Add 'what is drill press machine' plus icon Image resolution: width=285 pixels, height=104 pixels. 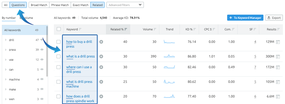pos(101,82)
